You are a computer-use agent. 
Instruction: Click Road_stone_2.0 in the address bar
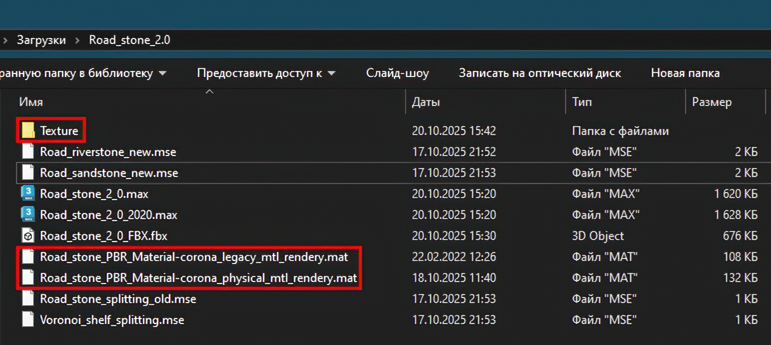(x=129, y=40)
